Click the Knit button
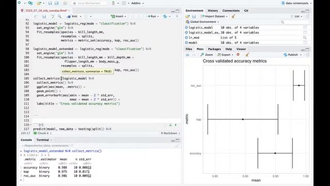The width and height of the screenshot is (330, 186). click(72, 16)
